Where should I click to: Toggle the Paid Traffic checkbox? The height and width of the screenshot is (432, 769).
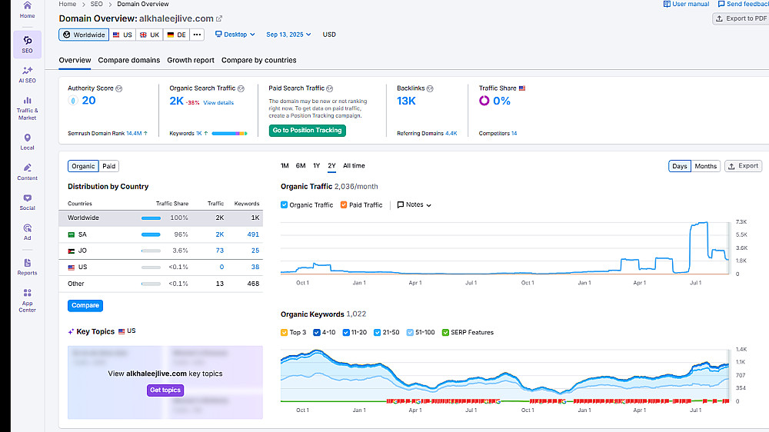tap(344, 205)
